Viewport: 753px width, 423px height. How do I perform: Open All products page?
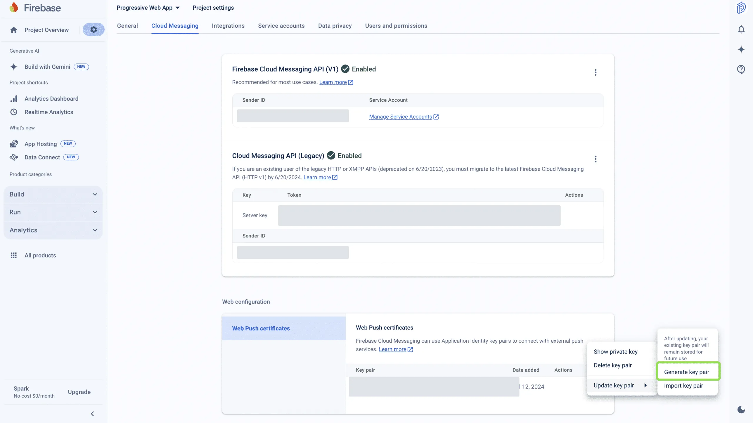(x=40, y=255)
